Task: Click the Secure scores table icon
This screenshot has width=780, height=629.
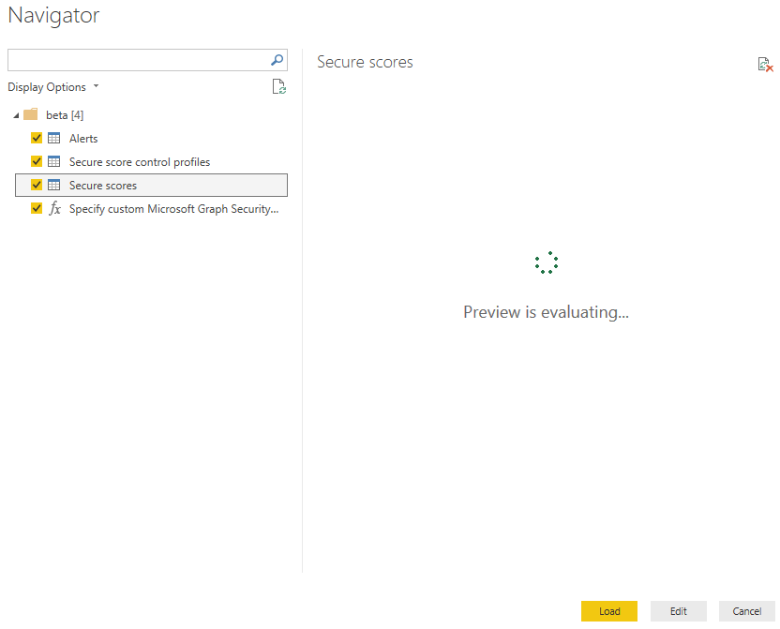Action: click(x=54, y=185)
